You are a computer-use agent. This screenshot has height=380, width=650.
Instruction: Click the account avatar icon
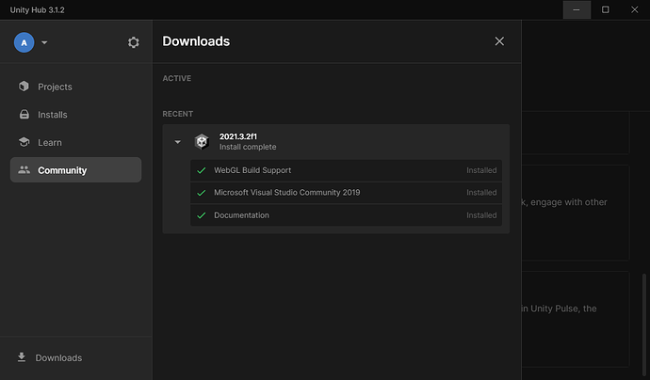(x=24, y=42)
